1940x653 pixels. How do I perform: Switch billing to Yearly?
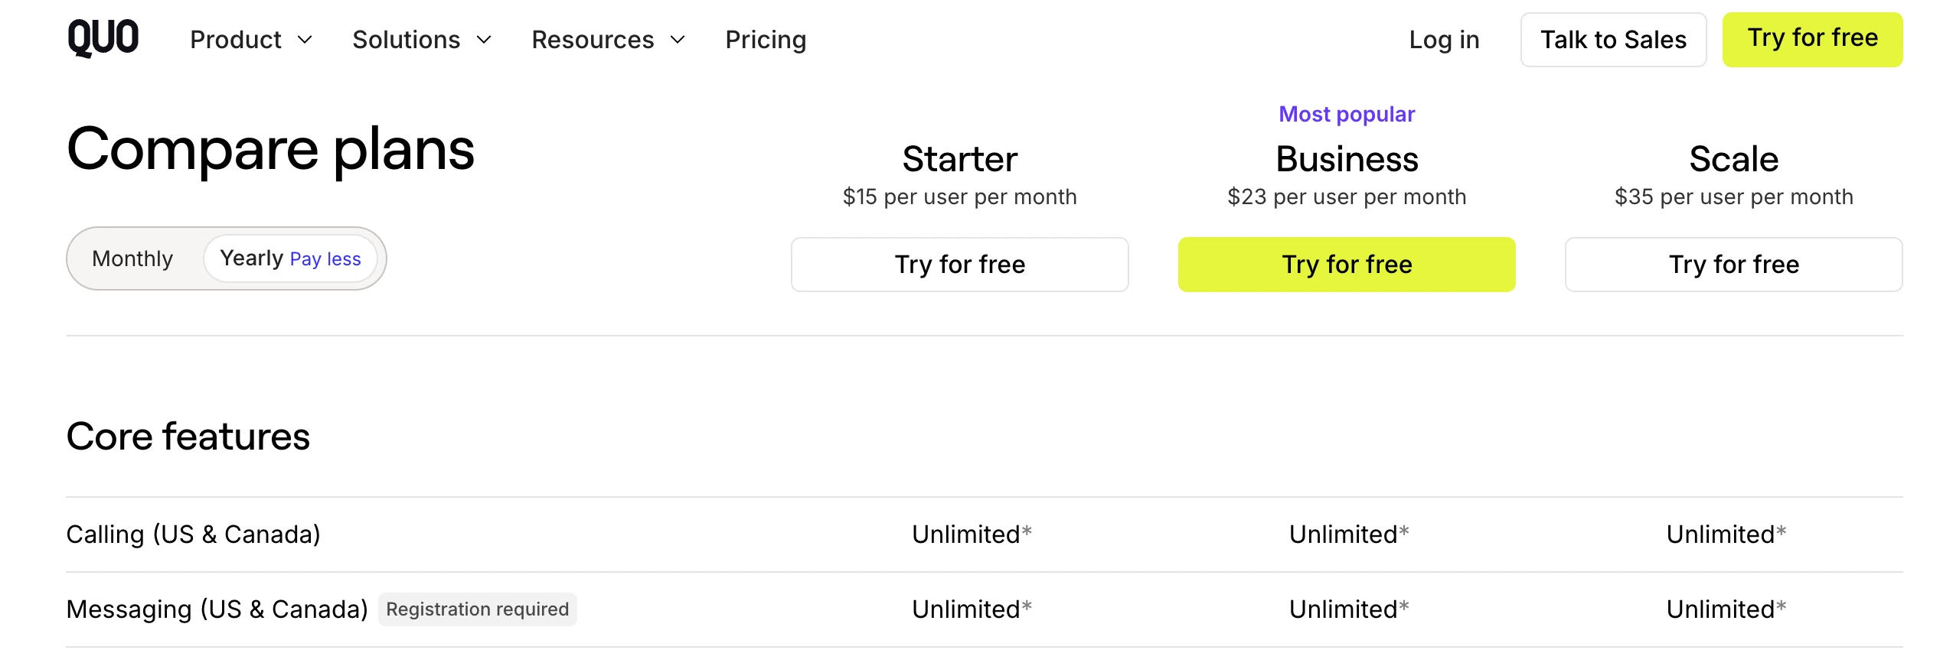(x=290, y=258)
